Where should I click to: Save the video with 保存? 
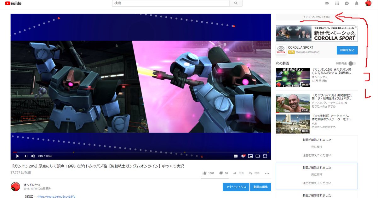click(254, 173)
